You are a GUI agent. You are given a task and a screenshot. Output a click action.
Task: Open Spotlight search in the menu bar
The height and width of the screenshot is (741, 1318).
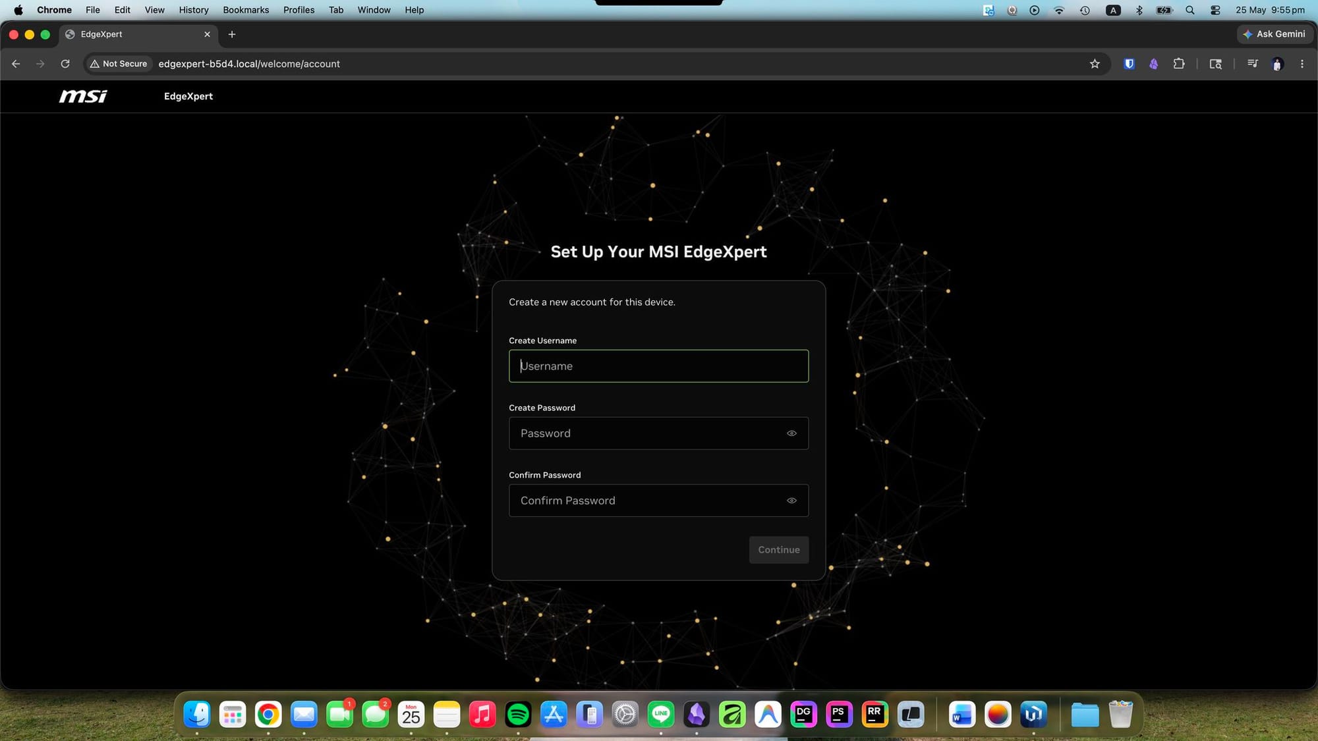(1189, 10)
